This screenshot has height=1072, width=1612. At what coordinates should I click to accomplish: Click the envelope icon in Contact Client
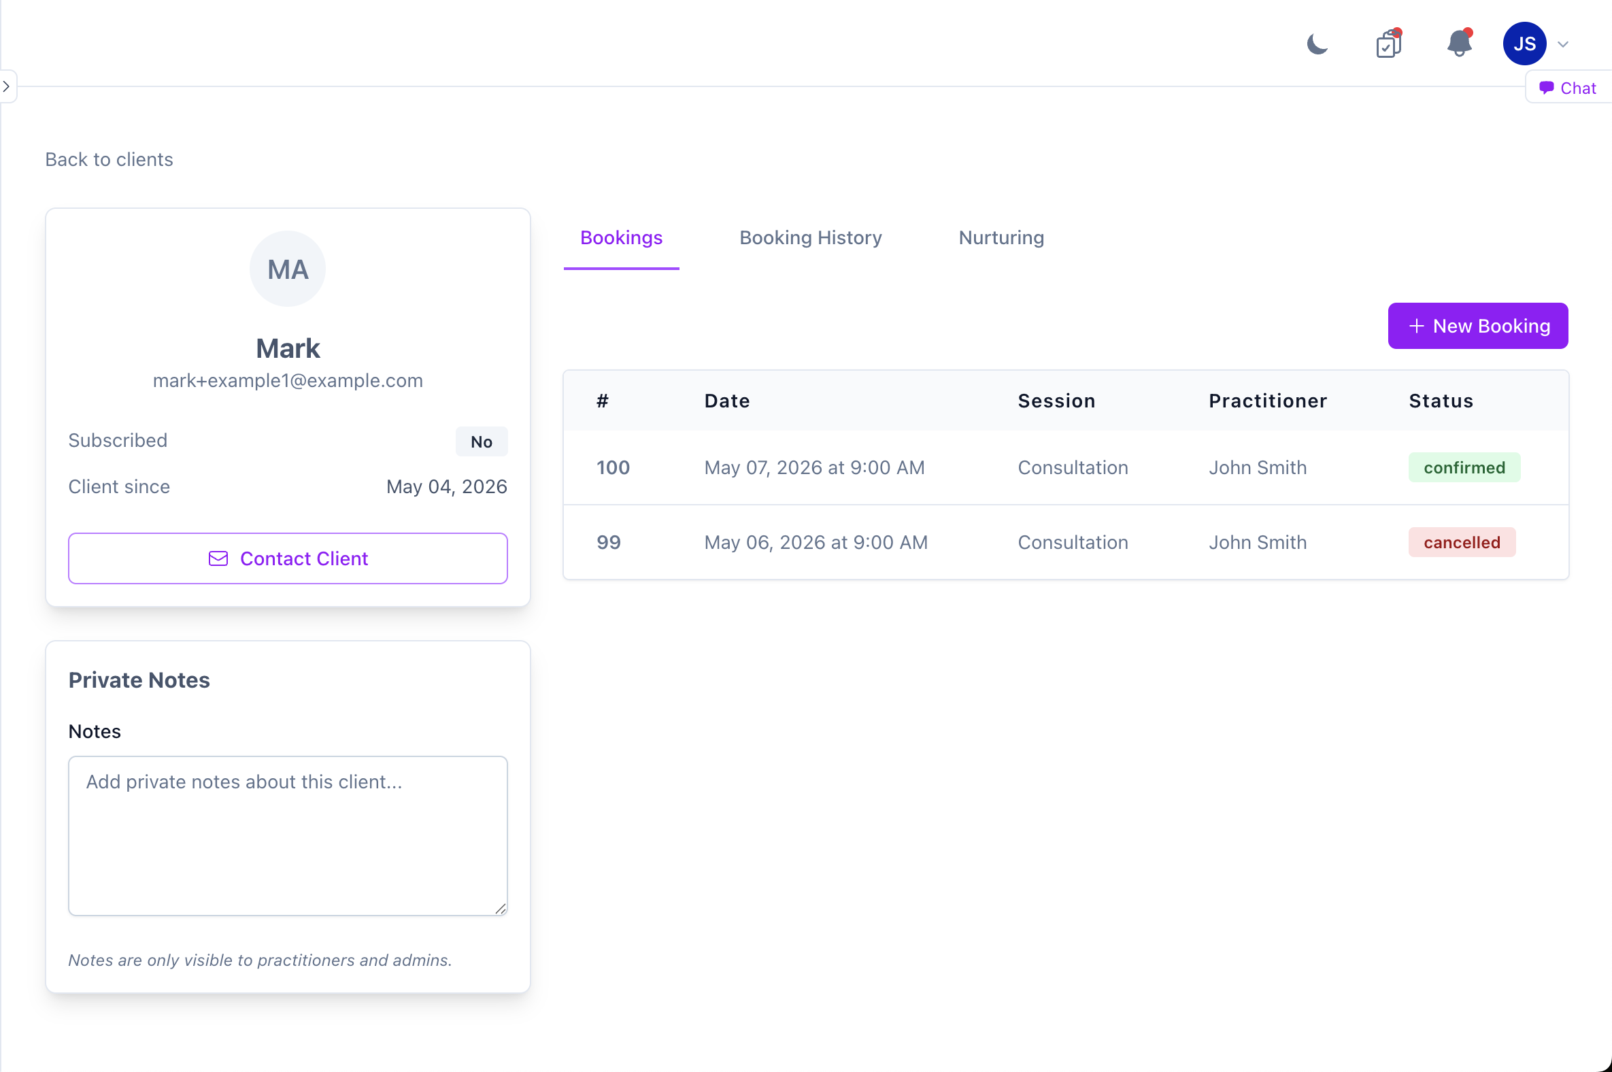[218, 558]
